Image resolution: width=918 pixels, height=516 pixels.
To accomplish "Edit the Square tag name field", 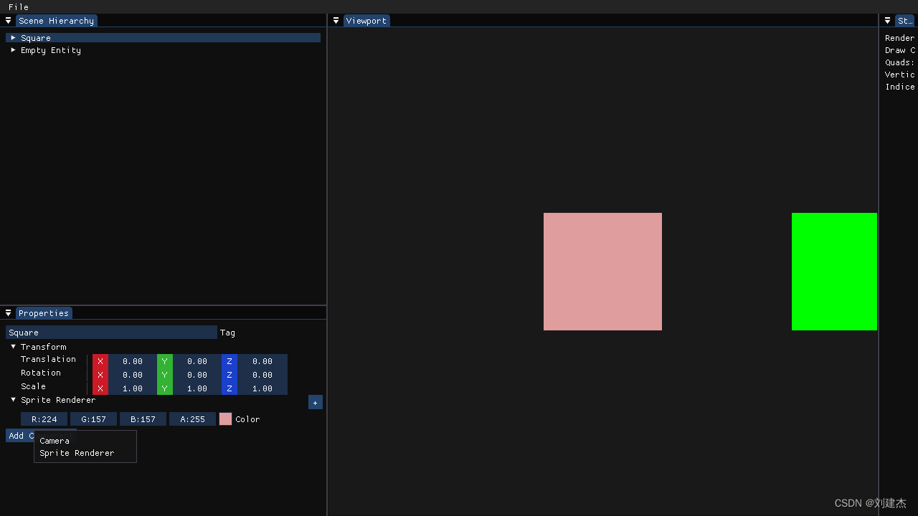I will (x=111, y=333).
